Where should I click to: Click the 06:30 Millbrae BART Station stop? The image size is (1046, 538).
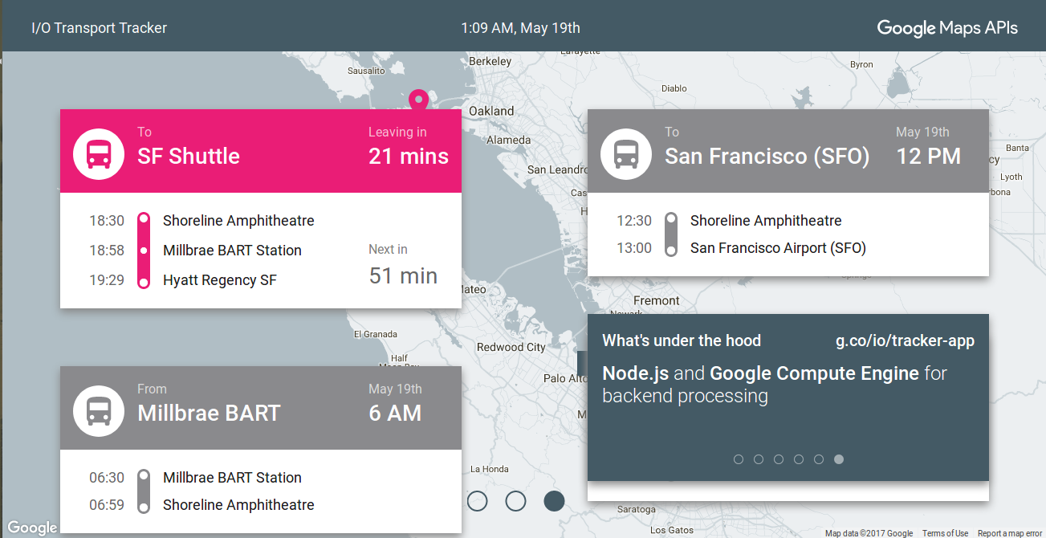click(195, 478)
